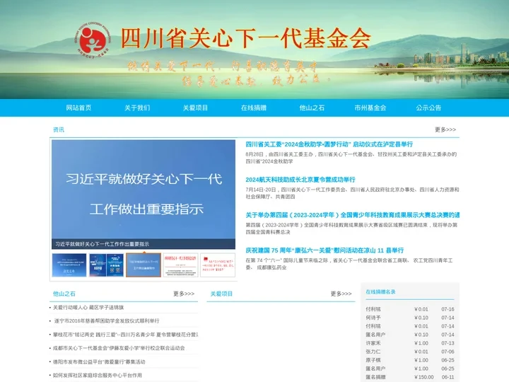Click 更多>>> in the 关爱项目 section
The width and height of the screenshot is (509, 382).
point(341,294)
